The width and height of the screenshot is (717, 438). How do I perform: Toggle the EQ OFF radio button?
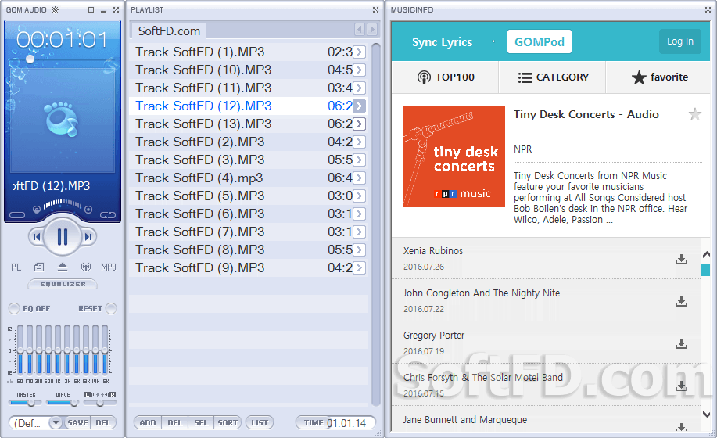[x=14, y=309]
